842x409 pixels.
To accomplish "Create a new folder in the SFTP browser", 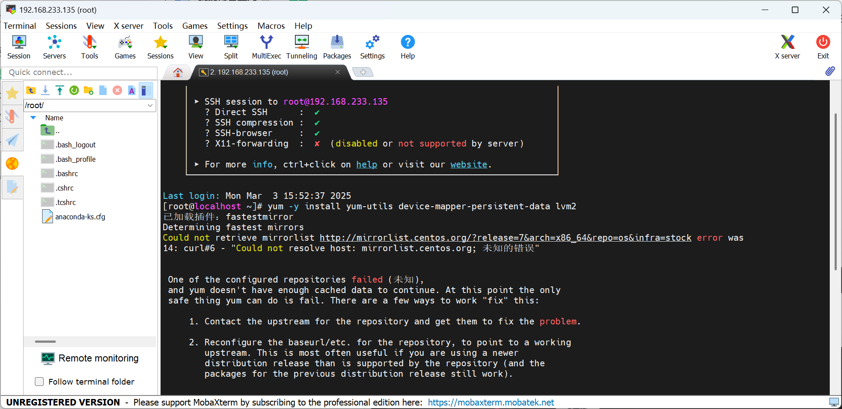I will (89, 90).
